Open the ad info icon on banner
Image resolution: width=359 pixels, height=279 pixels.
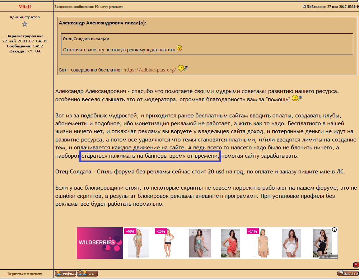334,230
